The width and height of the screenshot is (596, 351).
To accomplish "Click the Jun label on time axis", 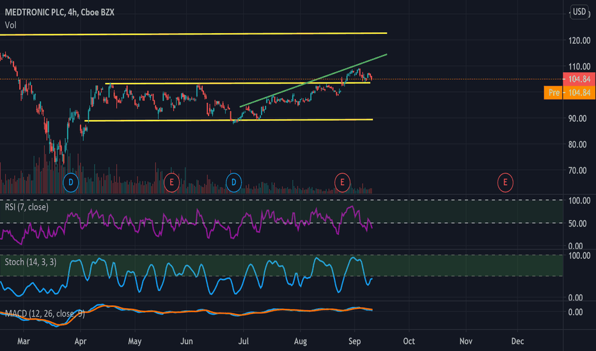I will (186, 341).
